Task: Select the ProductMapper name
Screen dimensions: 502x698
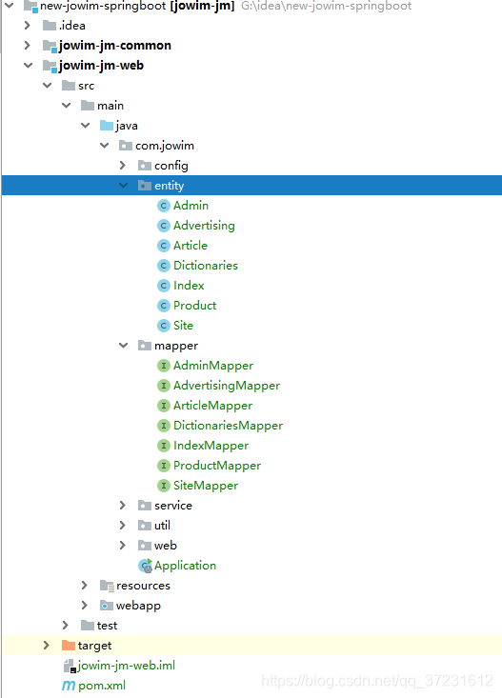Action: [x=217, y=466]
